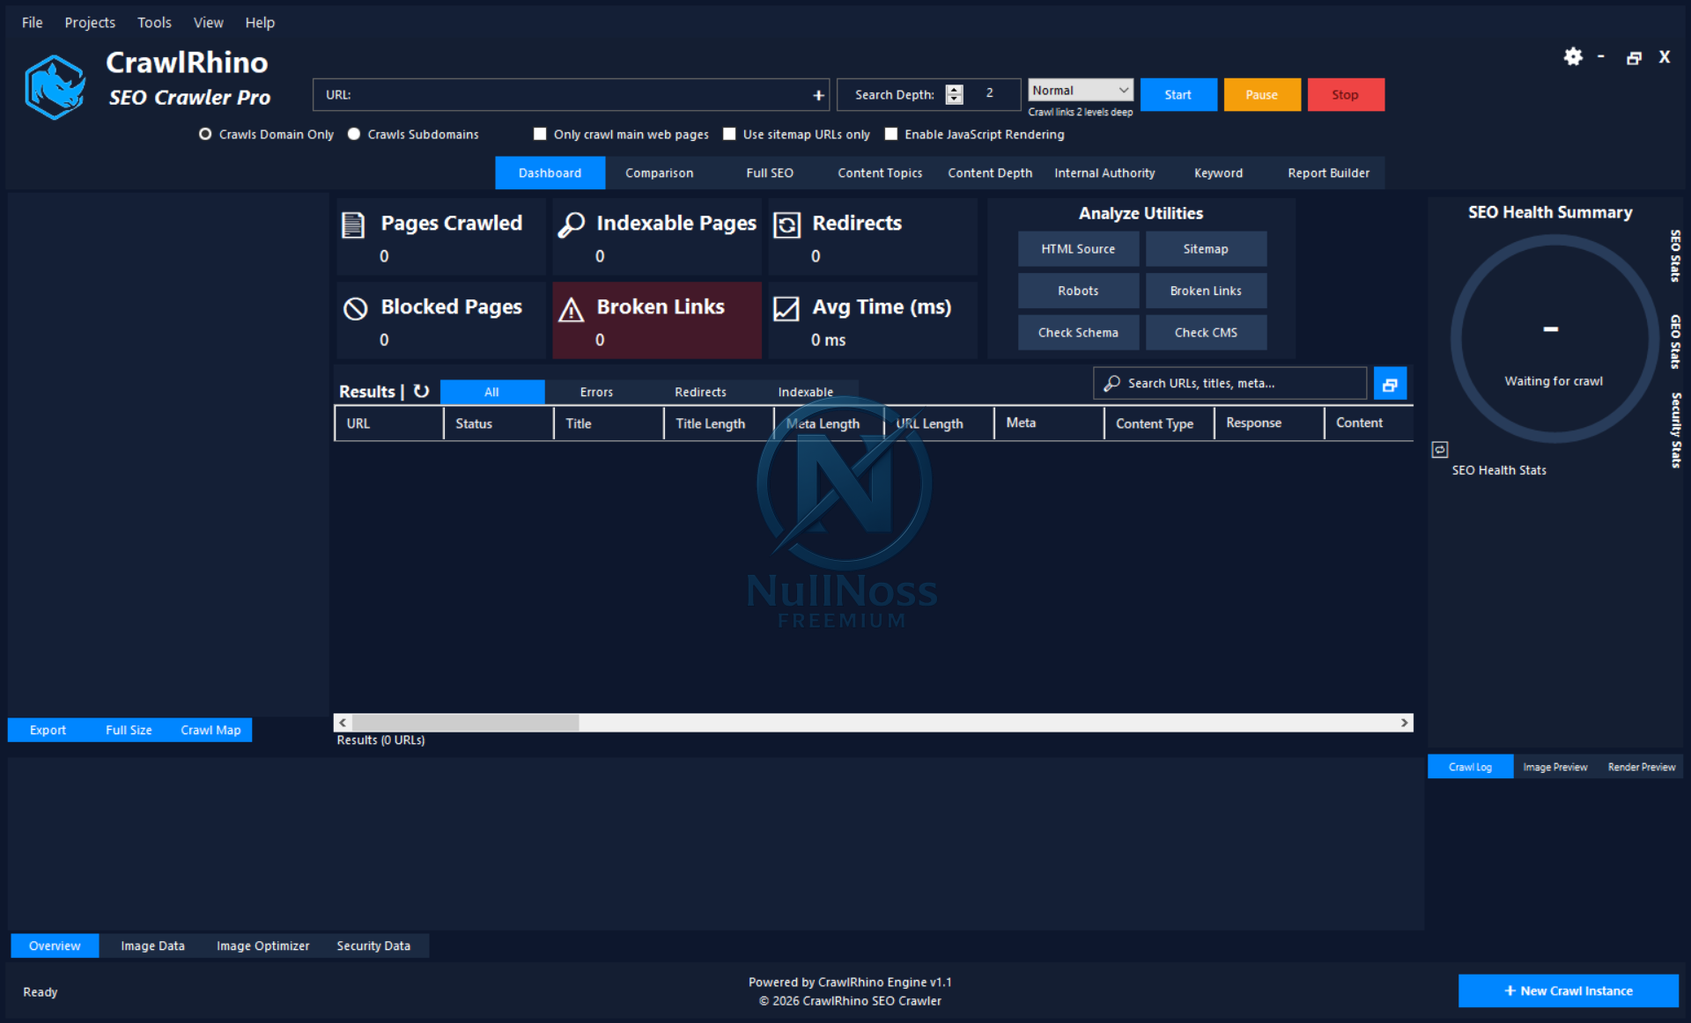
Task: Check Use sitemap URLs only
Action: [x=729, y=135]
